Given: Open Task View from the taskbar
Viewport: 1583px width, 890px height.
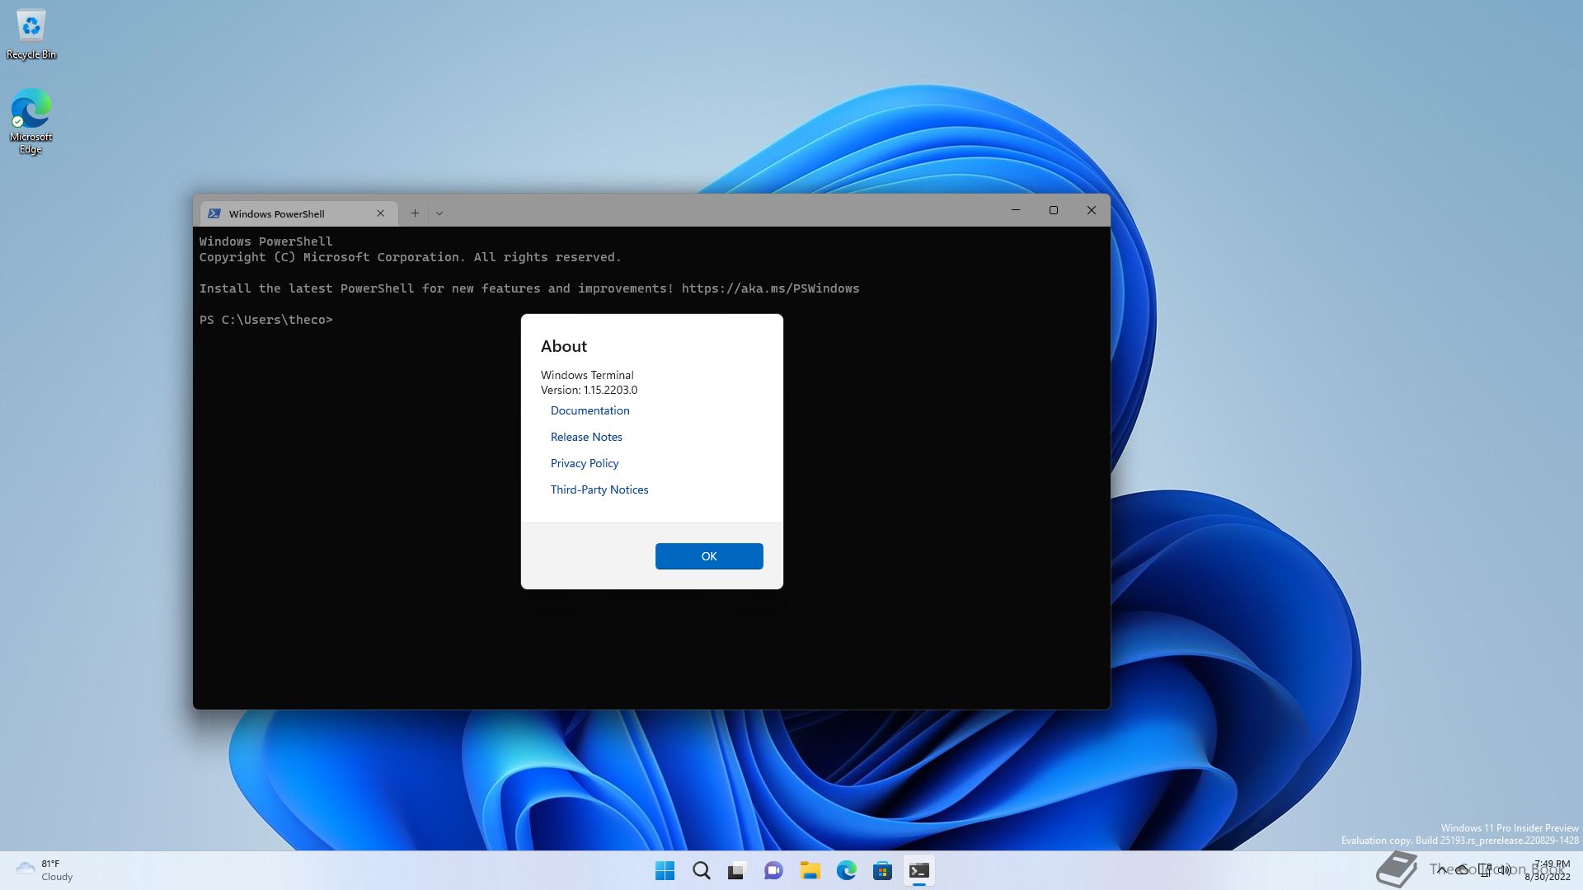Looking at the screenshot, I should point(737,870).
